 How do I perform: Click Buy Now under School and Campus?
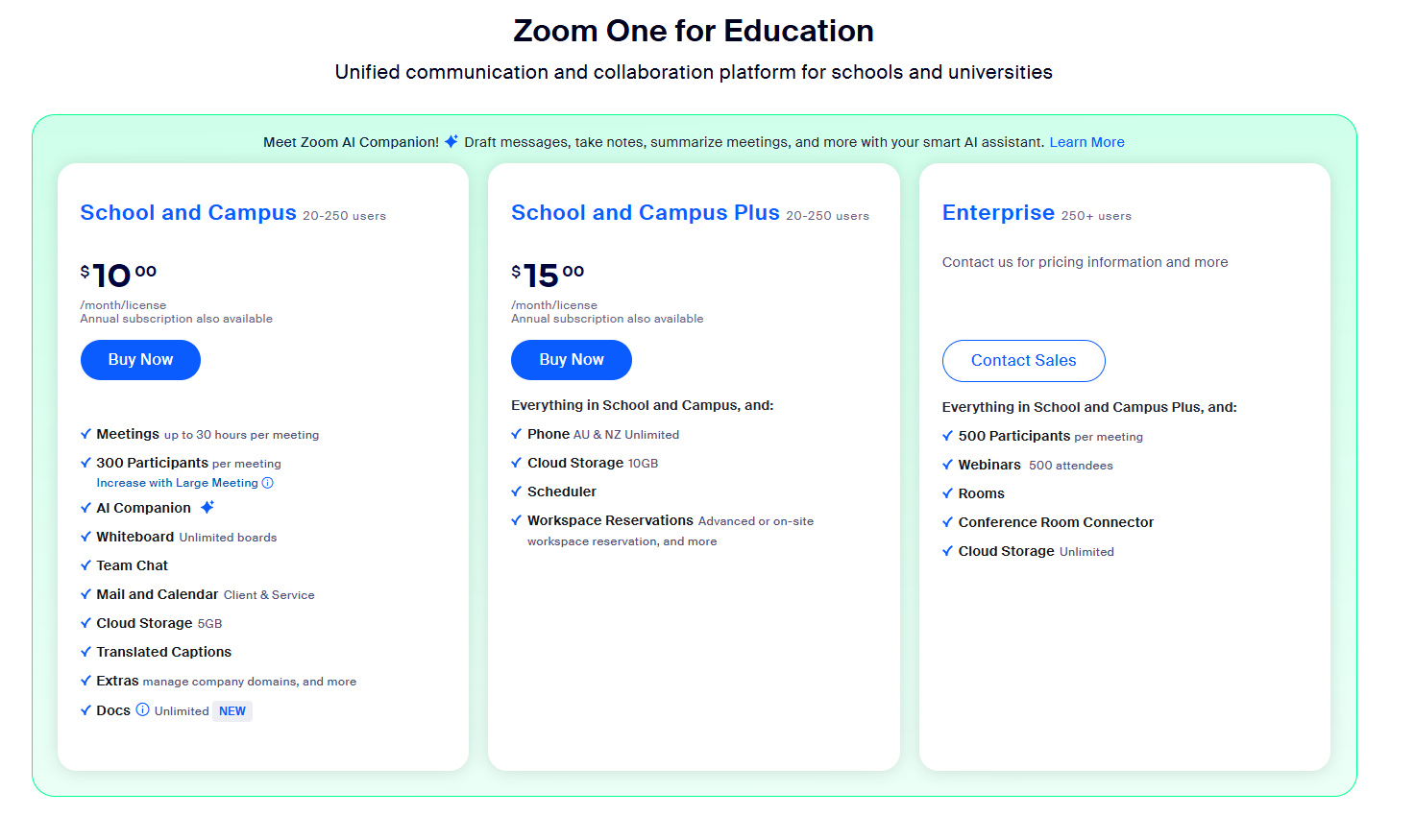point(140,359)
